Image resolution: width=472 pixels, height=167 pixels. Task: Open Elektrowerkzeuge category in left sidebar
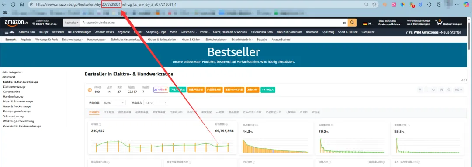[14, 87]
